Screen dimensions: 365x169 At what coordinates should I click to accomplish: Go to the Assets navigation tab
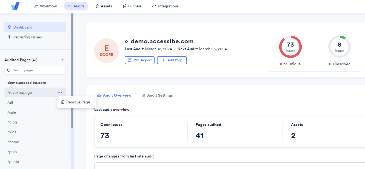[x=104, y=6]
